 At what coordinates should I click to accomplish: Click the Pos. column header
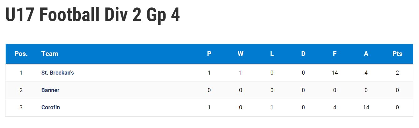(21, 54)
